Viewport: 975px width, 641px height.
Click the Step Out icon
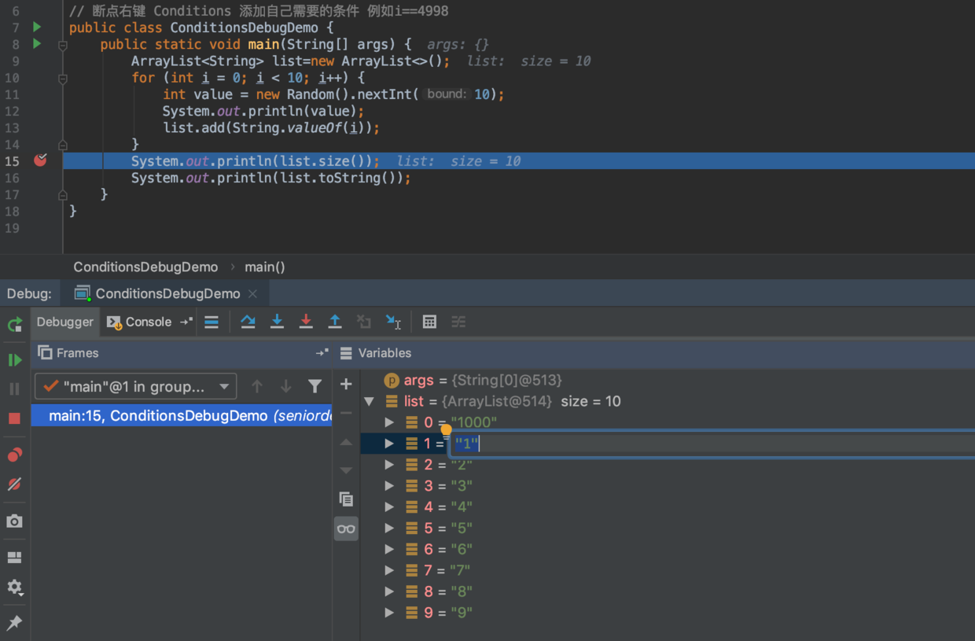point(335,322)
